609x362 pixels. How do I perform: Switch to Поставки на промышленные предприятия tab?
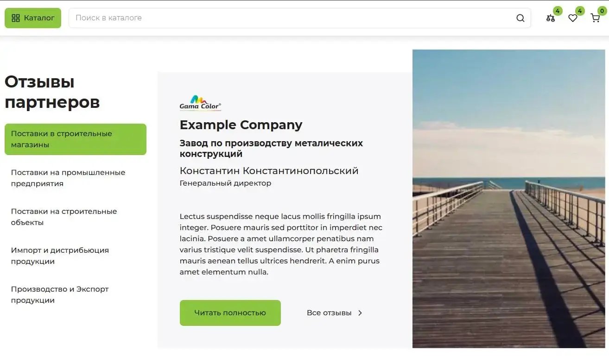click(x=68, y=178)
